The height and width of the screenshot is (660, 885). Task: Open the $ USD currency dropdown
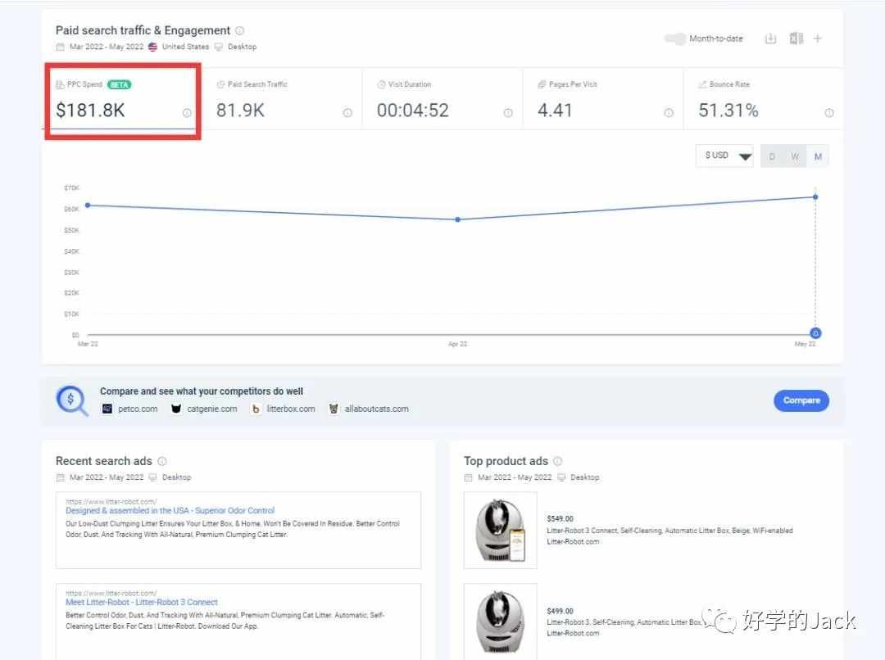click(725, 156)
